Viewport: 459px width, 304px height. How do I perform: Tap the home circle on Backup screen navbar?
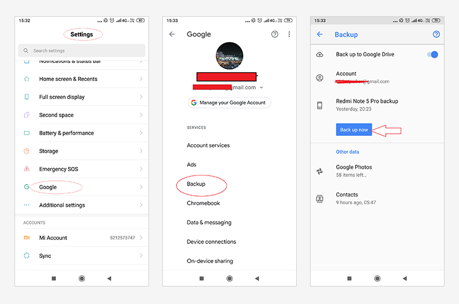[x=378, y=279]
